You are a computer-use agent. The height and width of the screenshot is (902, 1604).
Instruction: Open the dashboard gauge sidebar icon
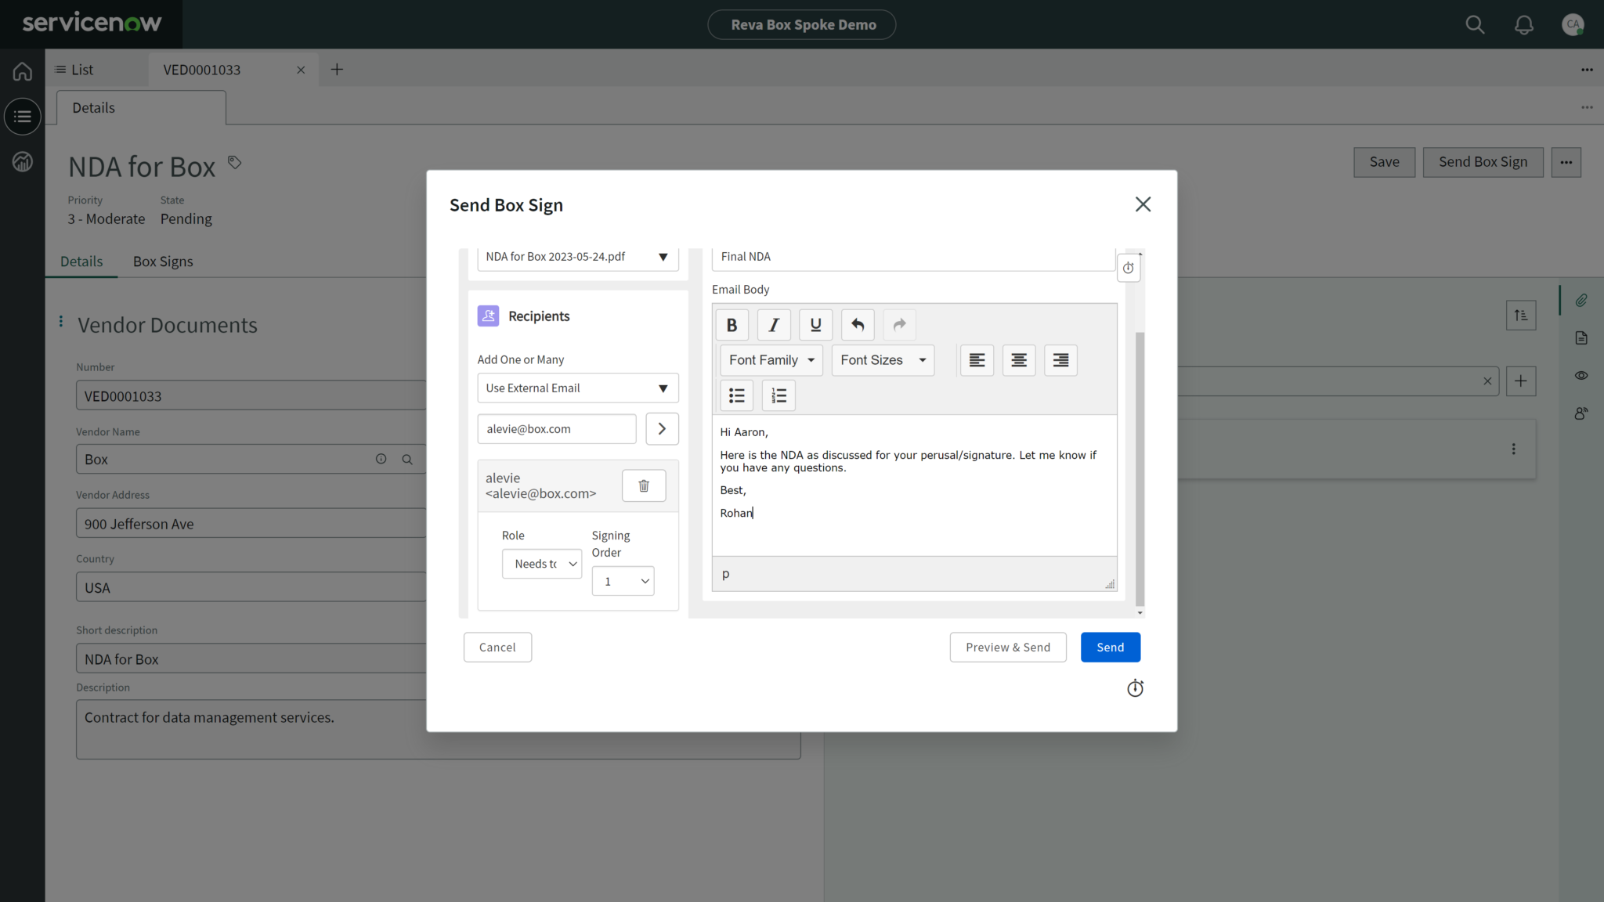tap(22, 161)
